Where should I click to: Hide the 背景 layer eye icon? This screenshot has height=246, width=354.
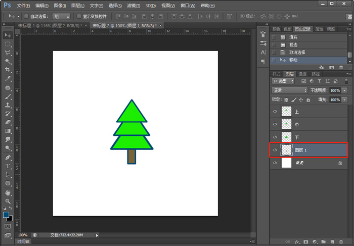(x=275, y=163)
